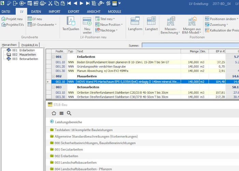
Task: Go to previous record with left arrow
Action: (x=75, y=3)
